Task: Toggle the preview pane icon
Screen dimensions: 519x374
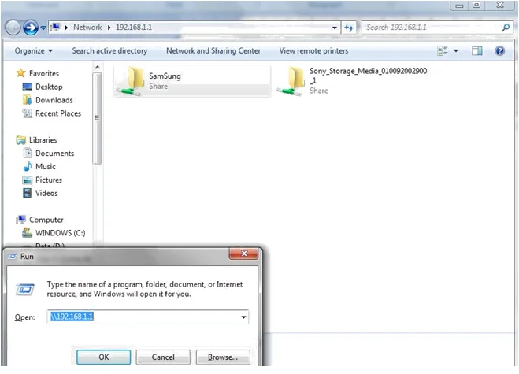Action: pyautogui.click(x=476, y=51)
